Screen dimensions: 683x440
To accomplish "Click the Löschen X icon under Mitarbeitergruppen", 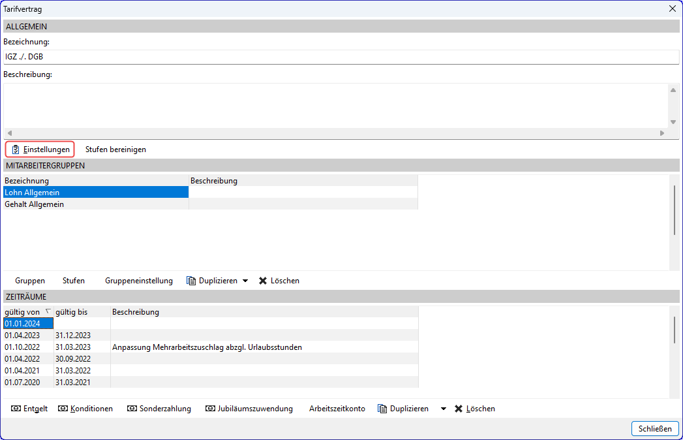I will [x=263, y=281].
